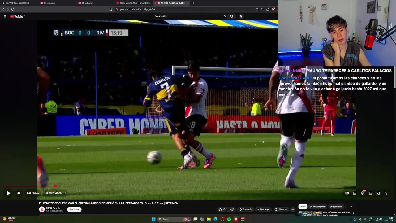Open the Windows Start menu
Viewport: 396px width, 223px height.
click(153, 219)
